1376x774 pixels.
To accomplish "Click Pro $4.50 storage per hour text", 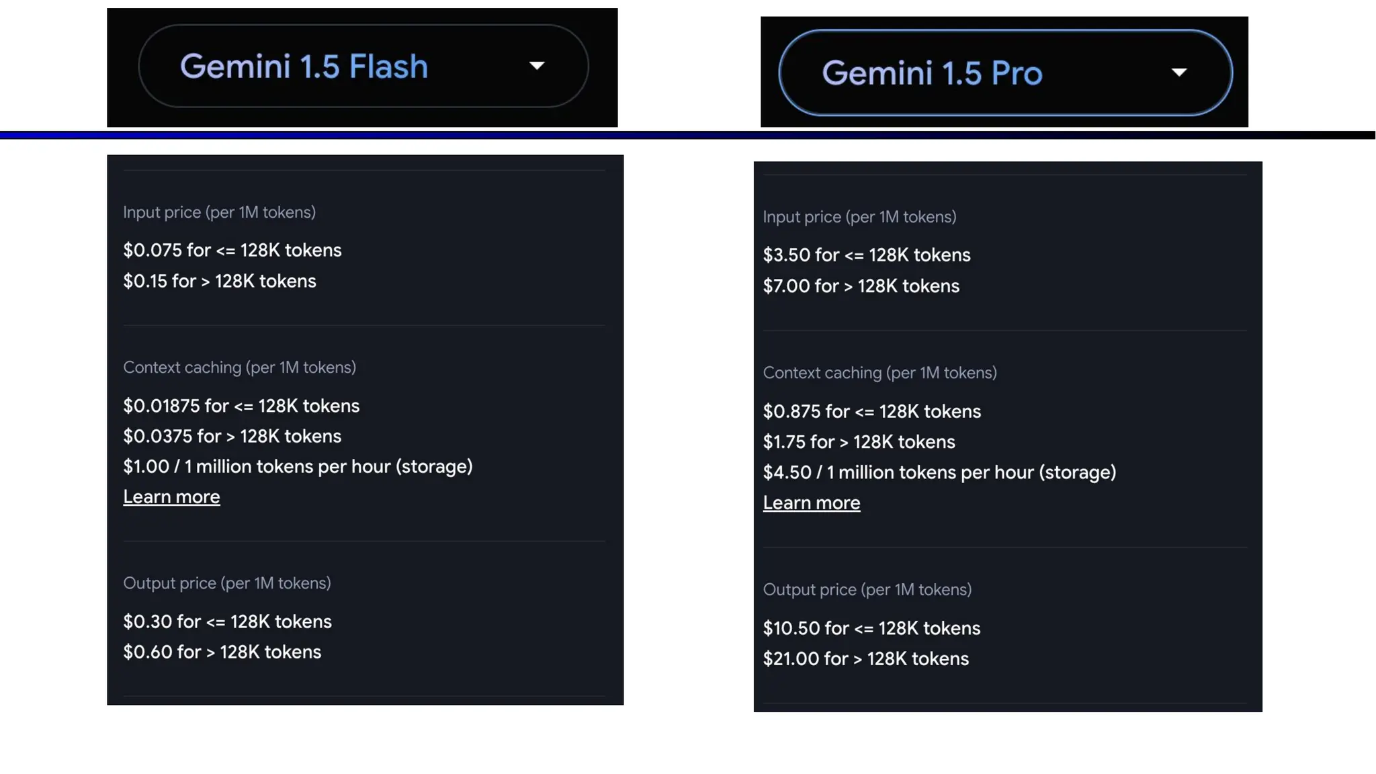I will pos(939,473).
